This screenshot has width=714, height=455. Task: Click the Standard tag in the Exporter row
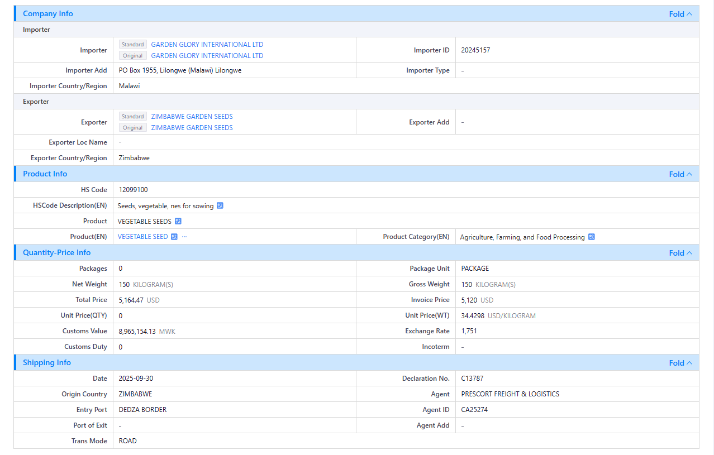coord(133,117)
